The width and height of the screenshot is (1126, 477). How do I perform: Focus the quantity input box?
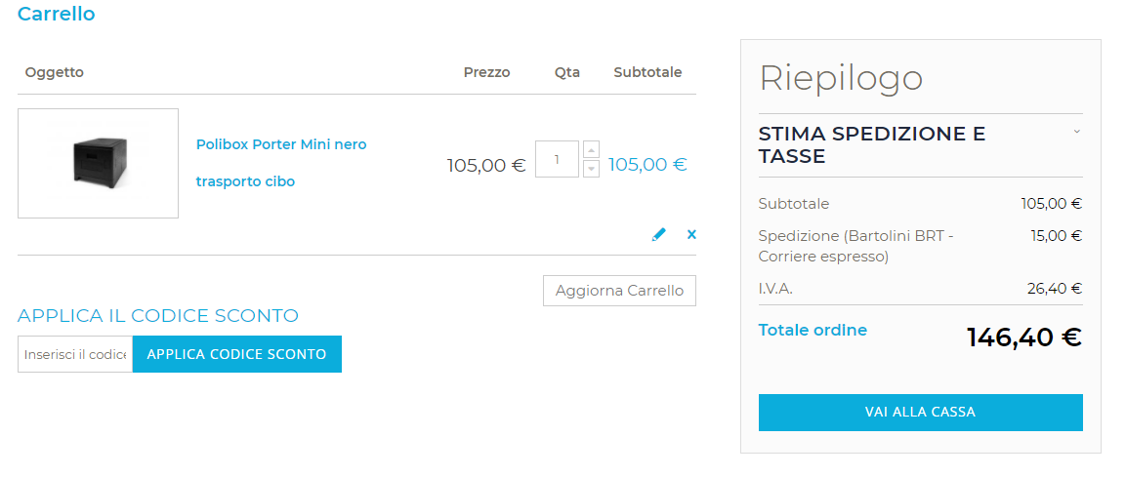(x=557, y=159)
